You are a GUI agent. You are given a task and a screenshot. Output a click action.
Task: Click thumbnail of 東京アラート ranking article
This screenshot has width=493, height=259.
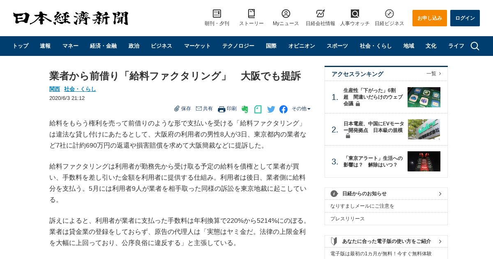click(424, 161)
